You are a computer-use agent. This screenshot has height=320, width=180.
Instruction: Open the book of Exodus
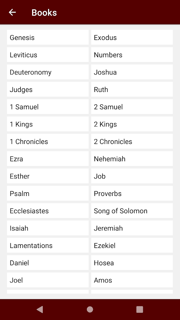coord(132,37)
